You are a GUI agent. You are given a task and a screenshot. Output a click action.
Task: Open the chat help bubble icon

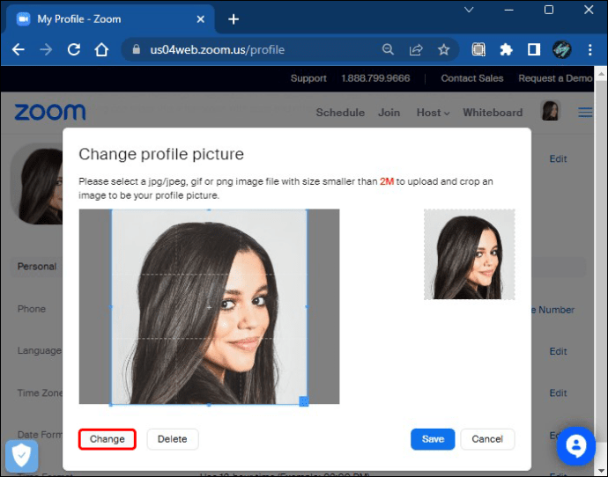575,446
